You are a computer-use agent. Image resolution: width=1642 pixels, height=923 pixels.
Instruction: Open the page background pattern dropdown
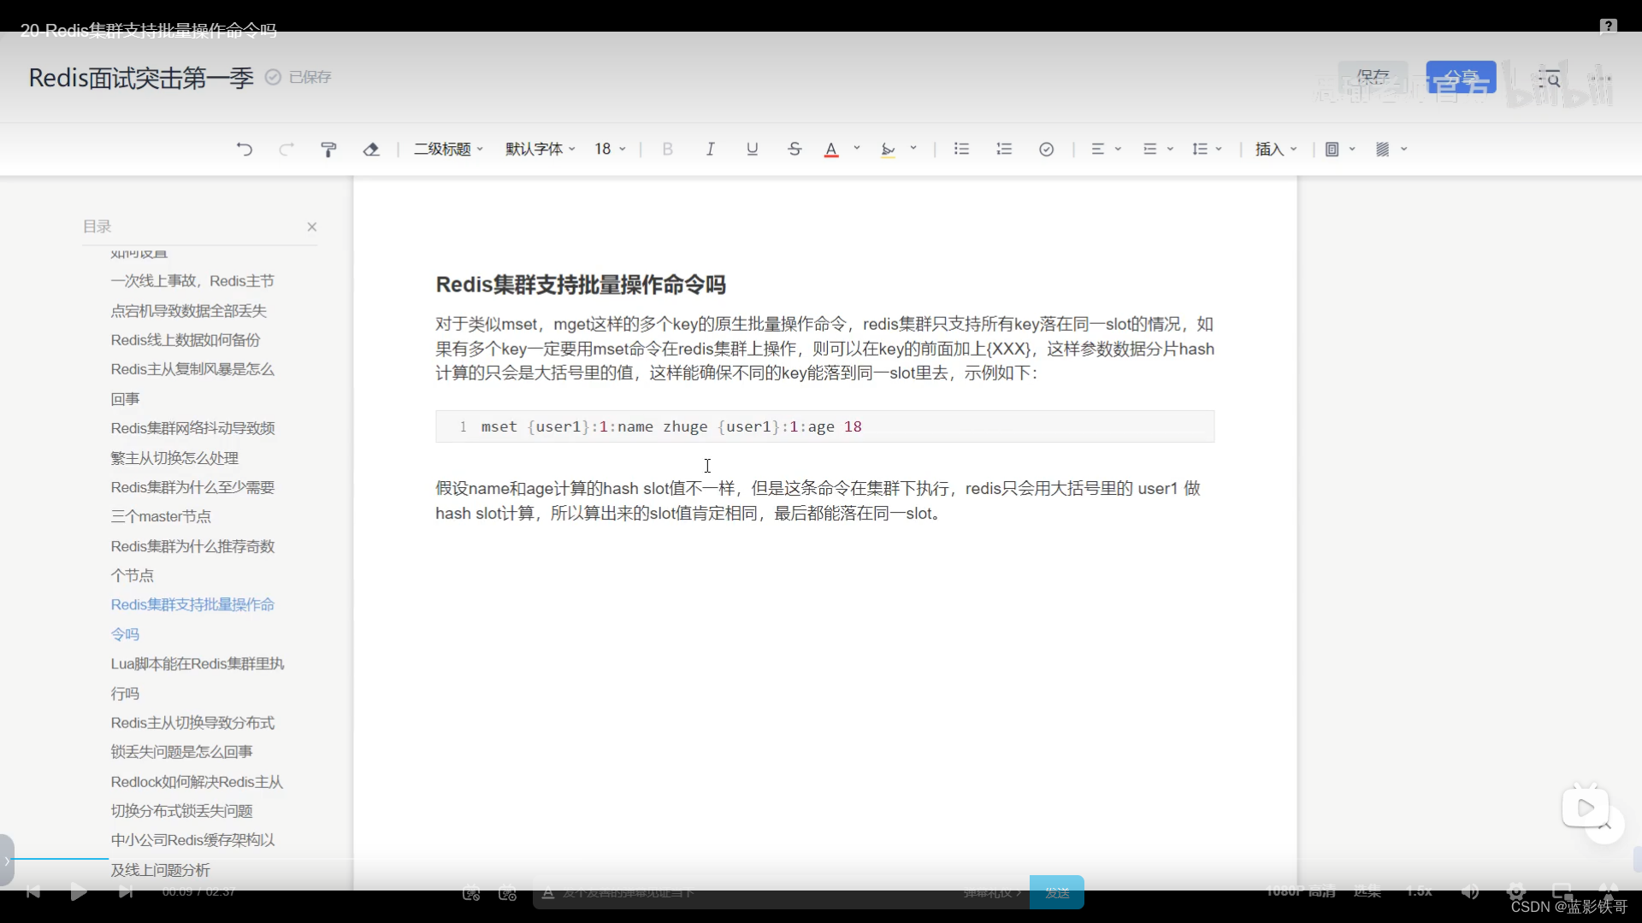click(1391, 150)
